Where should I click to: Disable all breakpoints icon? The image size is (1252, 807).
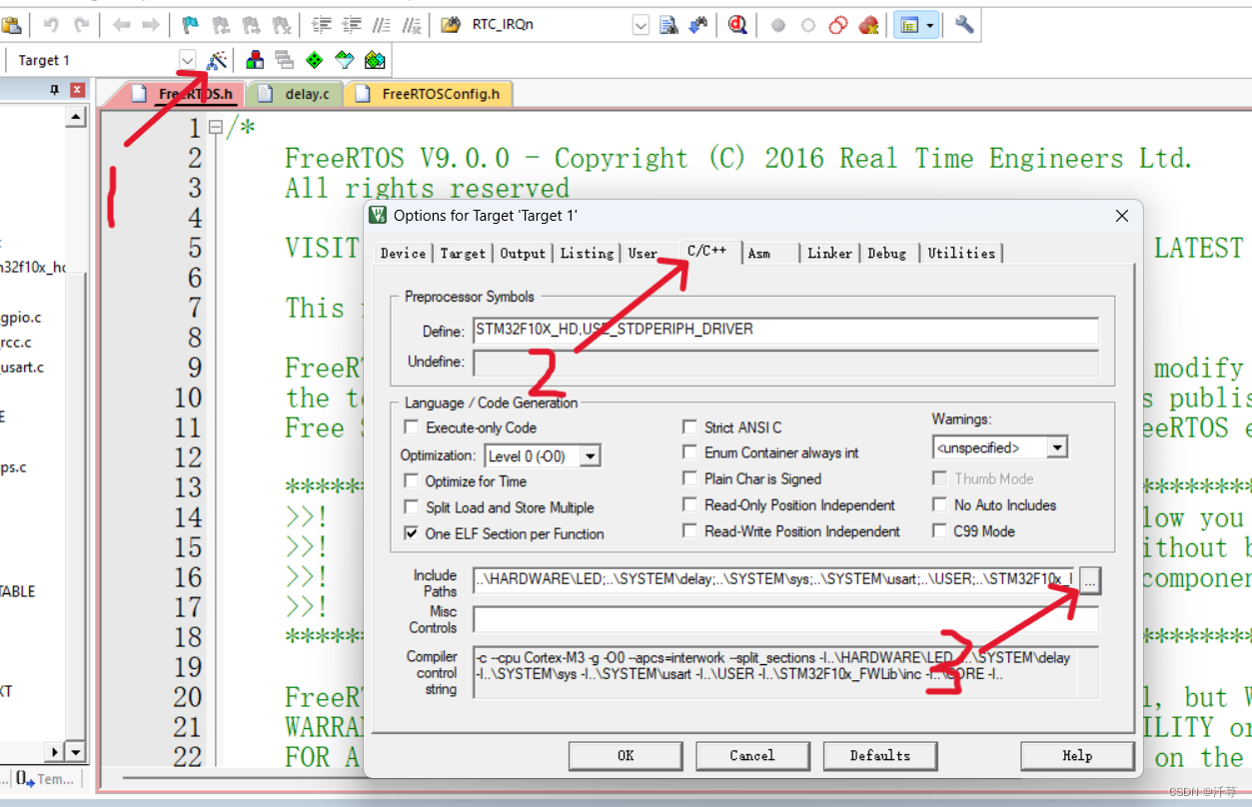click(838, 24)
